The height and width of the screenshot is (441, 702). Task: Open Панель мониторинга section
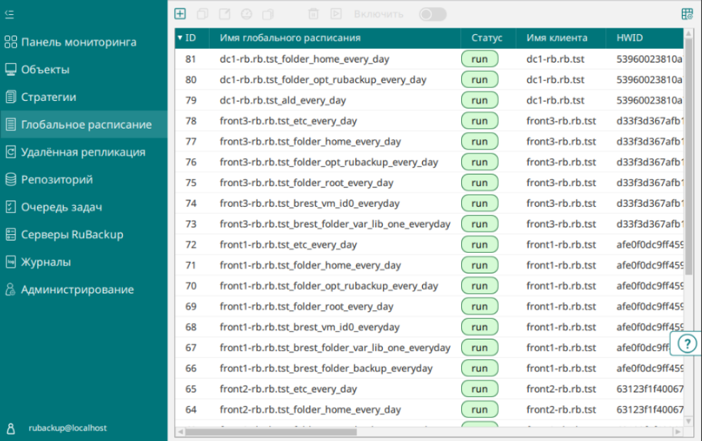[84, 42]
